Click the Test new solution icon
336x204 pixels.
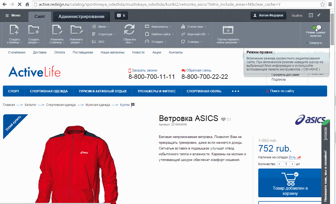pyautogui.click(x=228, y=30)
